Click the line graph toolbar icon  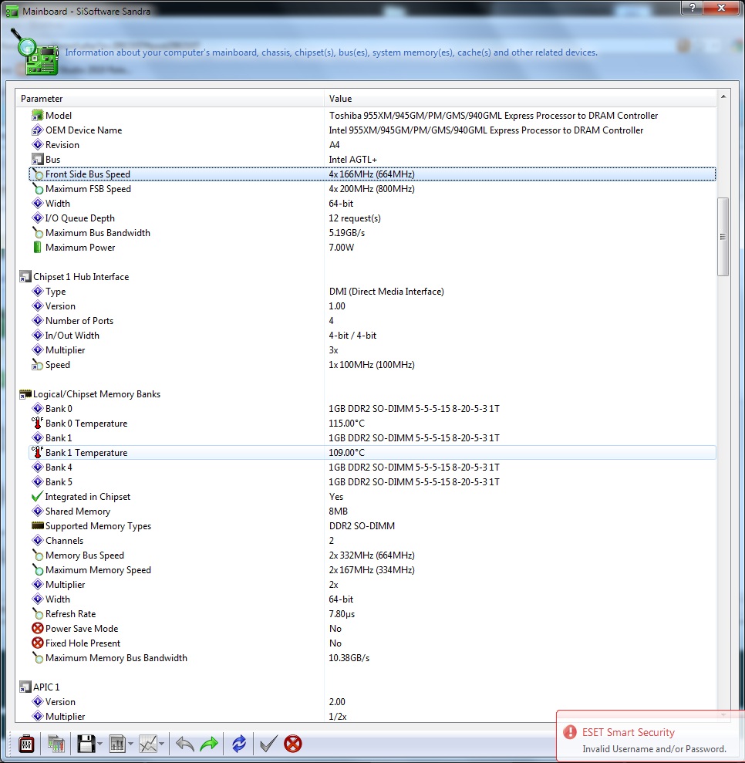pyautogui.click(x=148, y=744)
